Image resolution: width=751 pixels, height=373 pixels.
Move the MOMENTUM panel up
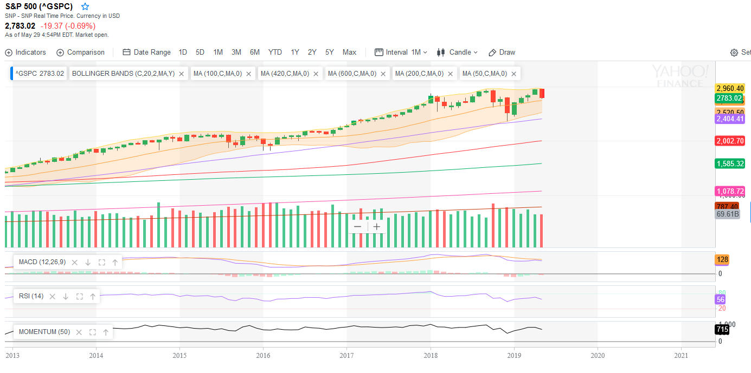click(x=106, y=332)
